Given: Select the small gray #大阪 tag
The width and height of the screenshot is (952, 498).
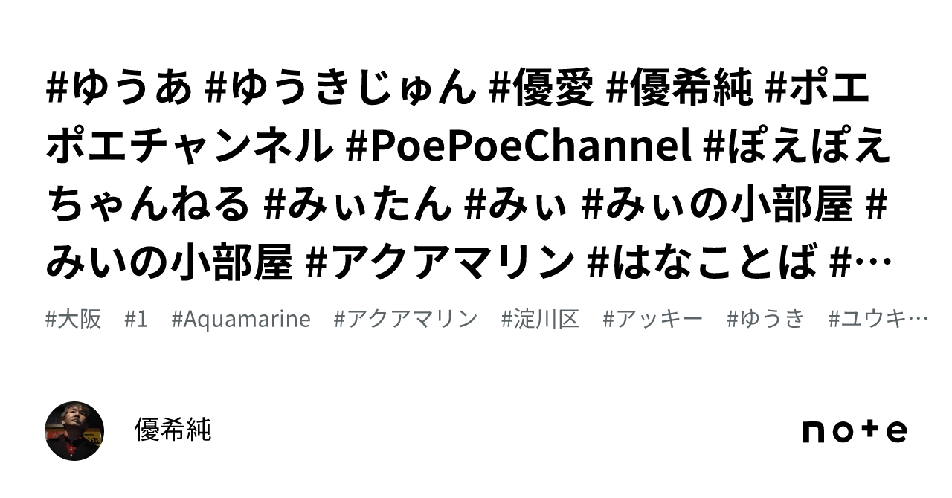Looking at the screenshot, I should coord(74,320).
